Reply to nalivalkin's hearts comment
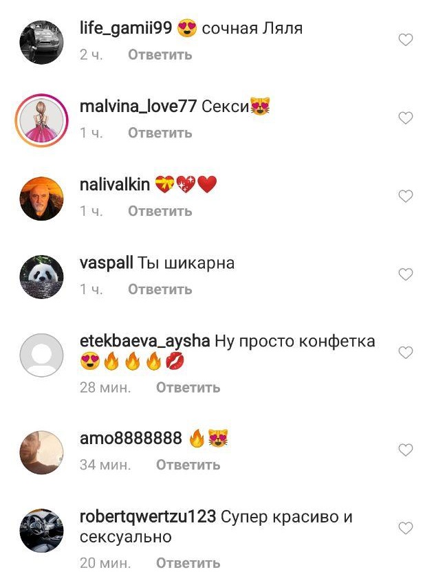Viewport: 436px width, 585px height. (160, 211)
